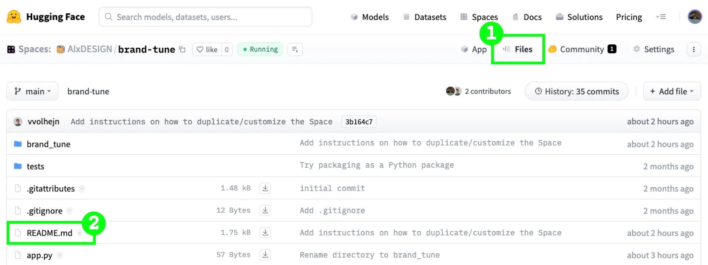View History: 35 commits

(576, 91)
